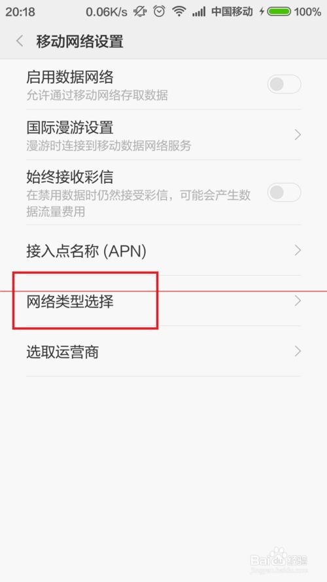
Task: Expand 接入点名称 (APN) chevron arrow
Action: pyautogui.click(x=298, y=251)
